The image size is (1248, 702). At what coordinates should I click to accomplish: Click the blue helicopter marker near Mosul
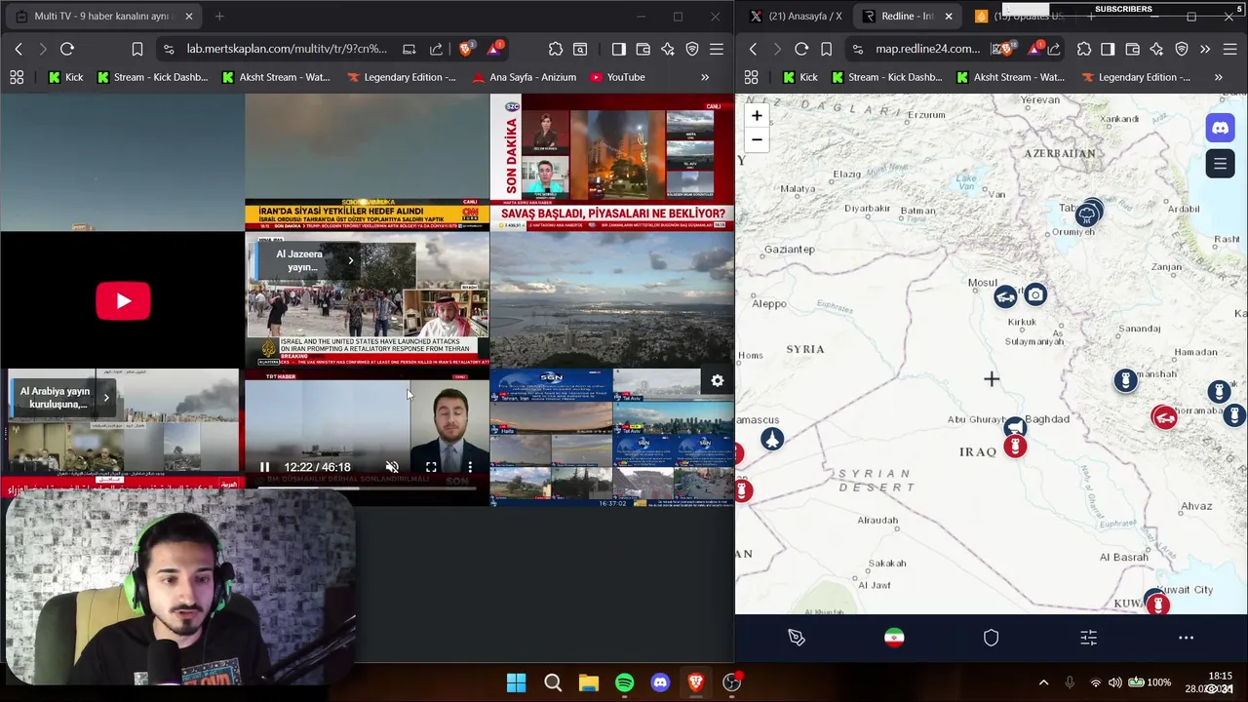tap(1005, 297)
